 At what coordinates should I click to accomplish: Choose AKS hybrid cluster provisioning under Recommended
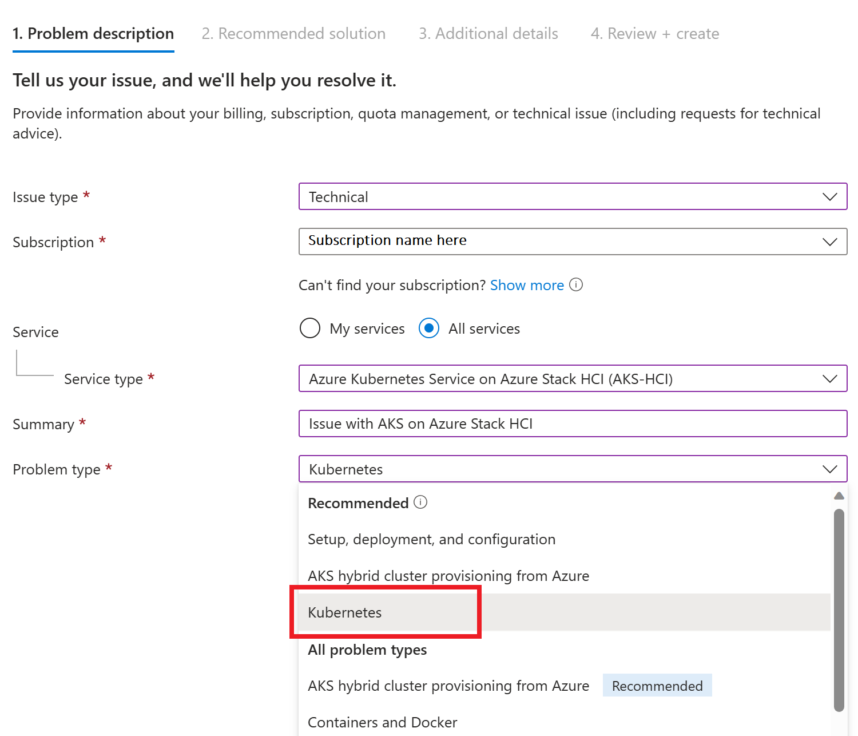(448, 576)
